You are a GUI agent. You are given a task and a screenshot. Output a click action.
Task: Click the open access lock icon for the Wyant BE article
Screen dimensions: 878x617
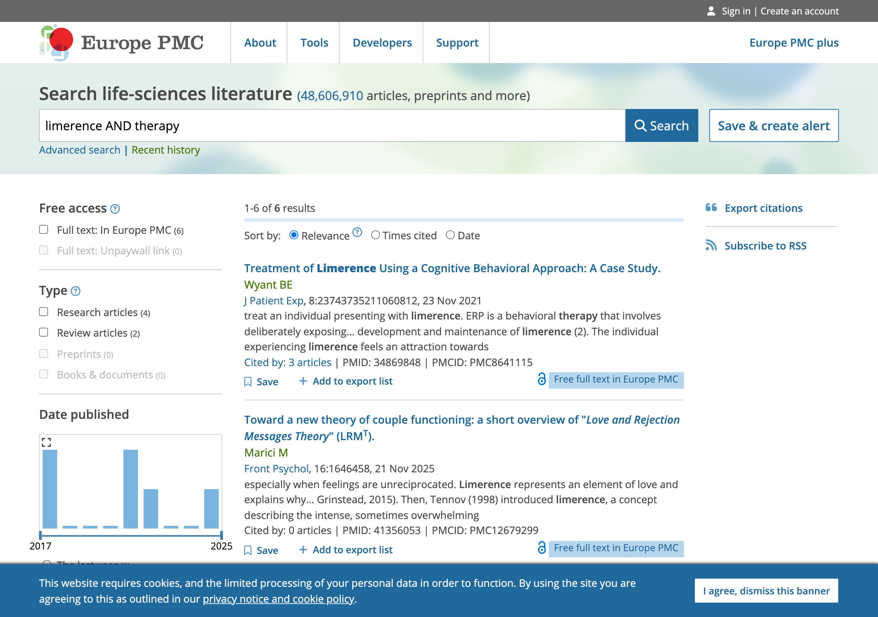[542, 379]
